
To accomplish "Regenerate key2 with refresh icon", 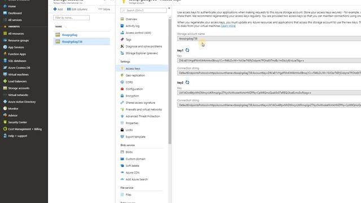I will coord(187,82).
